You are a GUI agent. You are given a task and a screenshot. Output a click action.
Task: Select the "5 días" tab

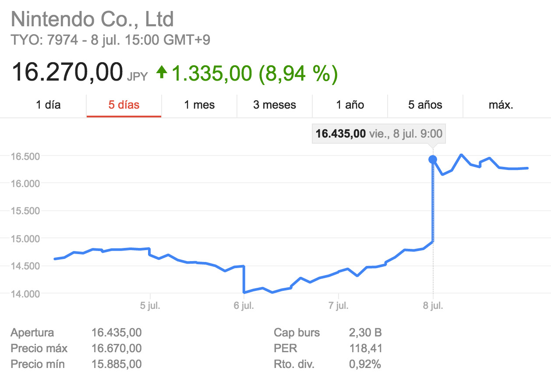click(124, 105)
